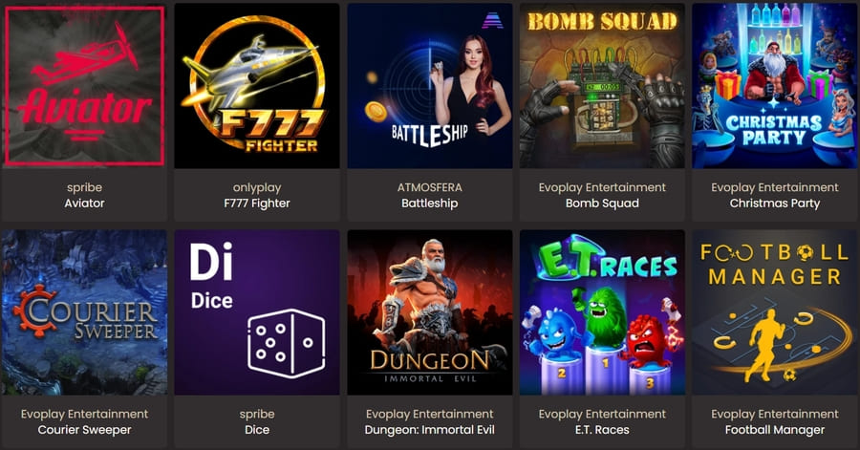
Task: Click the Dungeon: Immortal Evil title text
Action: point(429,430)
